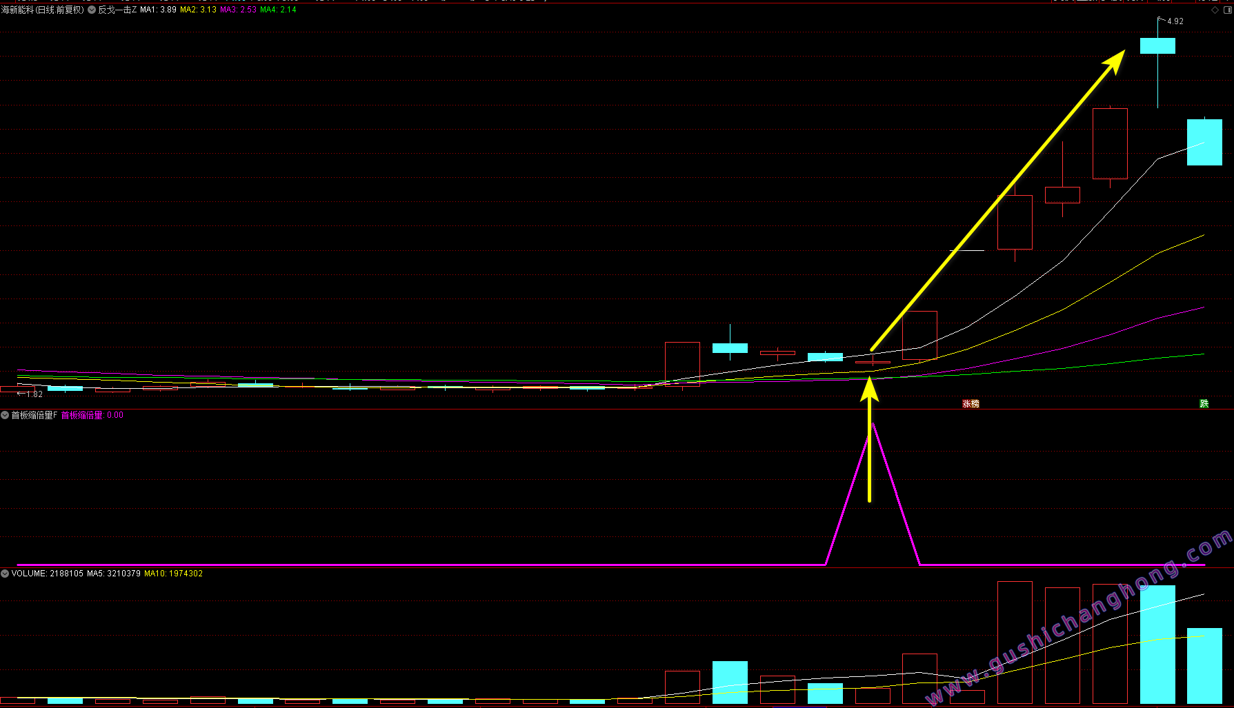This screenshot has height=708, width=1234.
Task: Toggle the side panel icon at top right
Action: 1228,10
